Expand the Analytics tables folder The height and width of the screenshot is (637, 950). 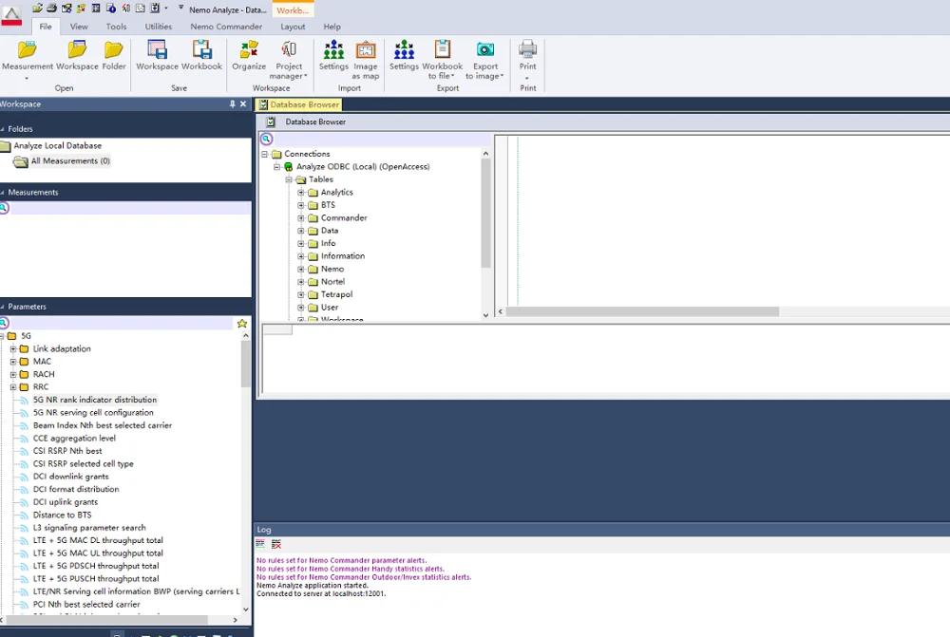pos(301,193)
